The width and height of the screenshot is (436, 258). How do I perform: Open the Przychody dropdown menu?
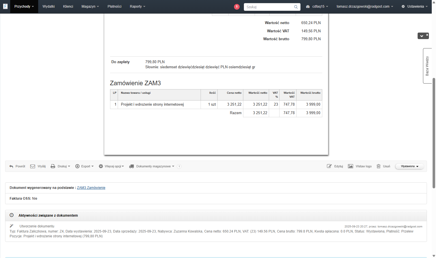[x=24, y=7]
